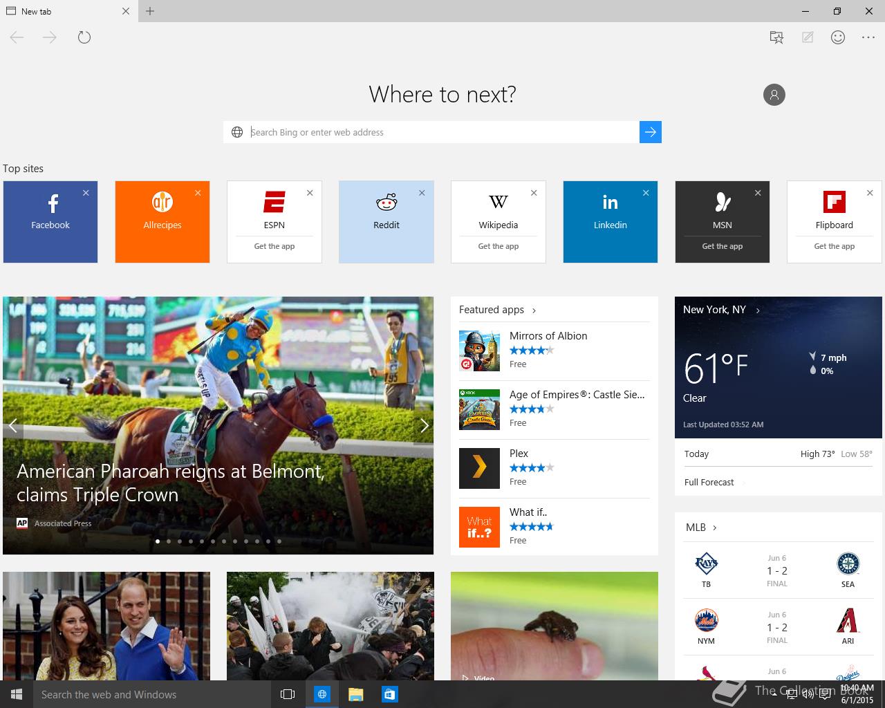Click the smiley feedback icon
The height and width of the screenshot is (708, 885).
[838, 37]
